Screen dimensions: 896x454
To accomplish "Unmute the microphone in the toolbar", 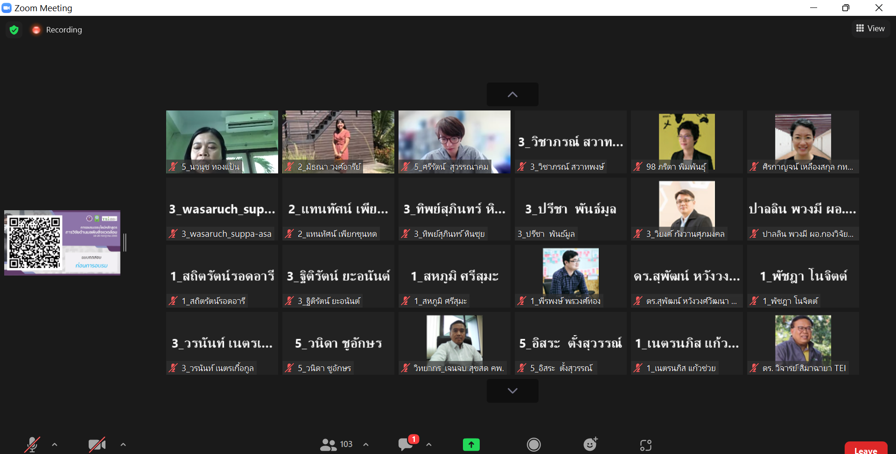I will click(32, 445).
